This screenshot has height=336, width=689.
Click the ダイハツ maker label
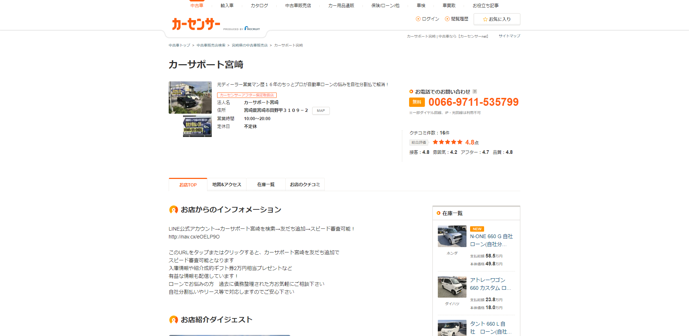click(x=452, y=304)
